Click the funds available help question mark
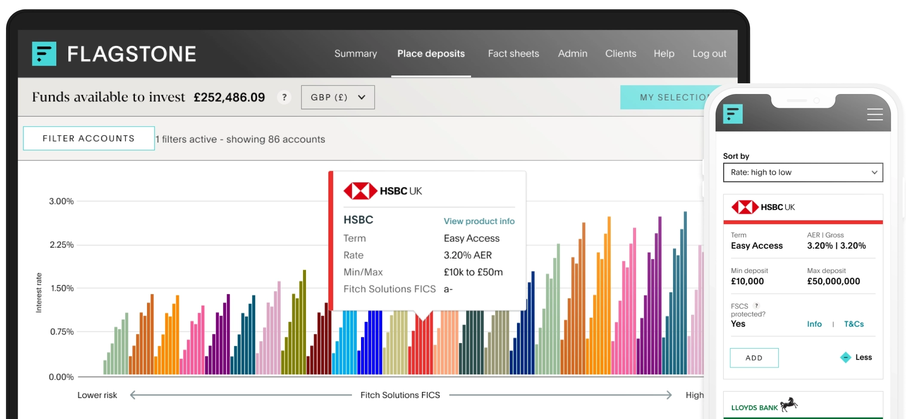Screen dimensions: 906x419 284,97
